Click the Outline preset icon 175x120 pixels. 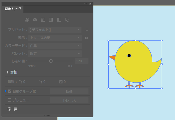click(x=67, y=20)
